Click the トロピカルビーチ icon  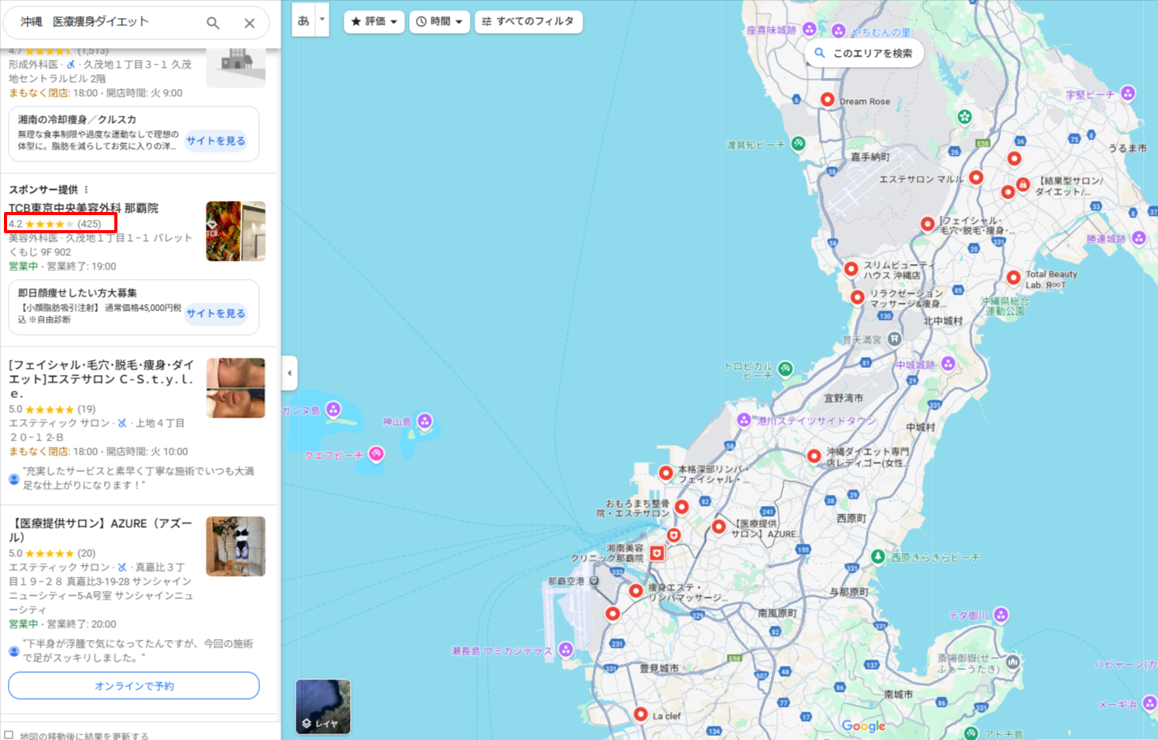785,368
